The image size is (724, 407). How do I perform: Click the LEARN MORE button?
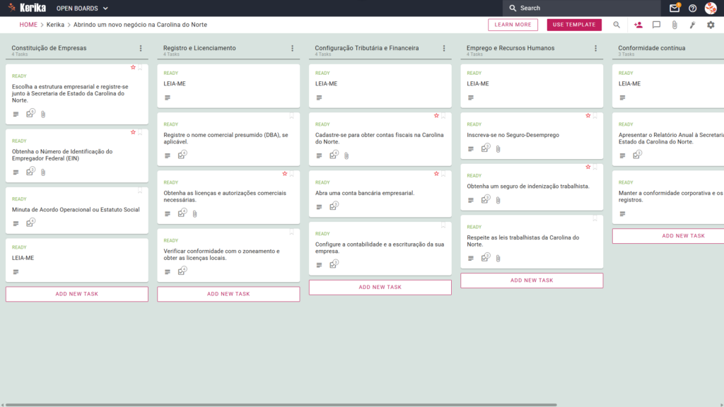(513, 25)
